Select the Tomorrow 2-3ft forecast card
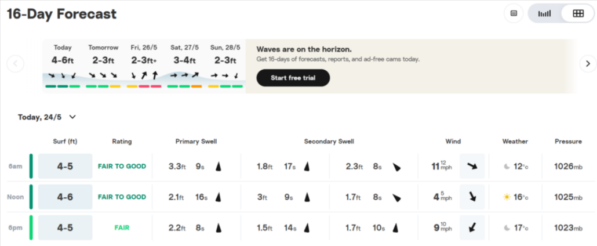The image size is (597, 246). point(103,66)
